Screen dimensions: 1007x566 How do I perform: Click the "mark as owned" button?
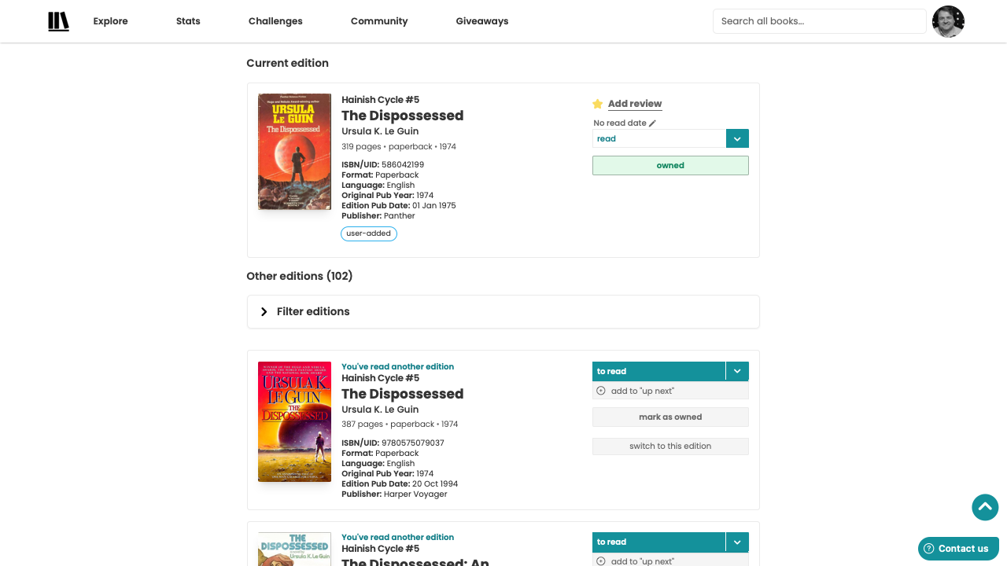coord(669,417)
